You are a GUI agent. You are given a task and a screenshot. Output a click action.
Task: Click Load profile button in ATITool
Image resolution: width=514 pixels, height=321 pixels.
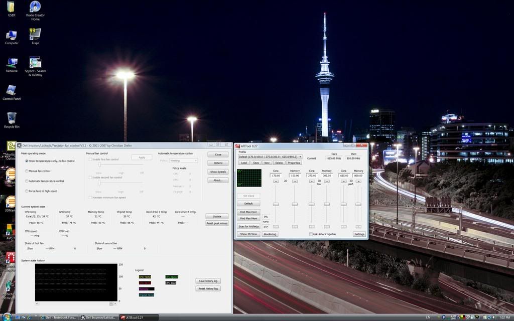point(244,163)
